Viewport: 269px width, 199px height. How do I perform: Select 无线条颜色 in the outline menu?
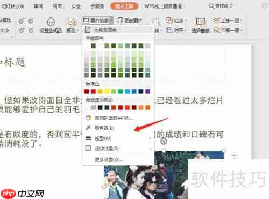click(118, 30)
